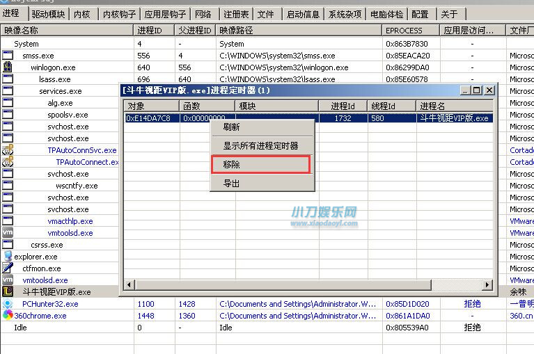Screen dimensions: 534x354
Task: Select svchost.exe row above TPAutoConnSvc.exe
Action: pos(68,138)
